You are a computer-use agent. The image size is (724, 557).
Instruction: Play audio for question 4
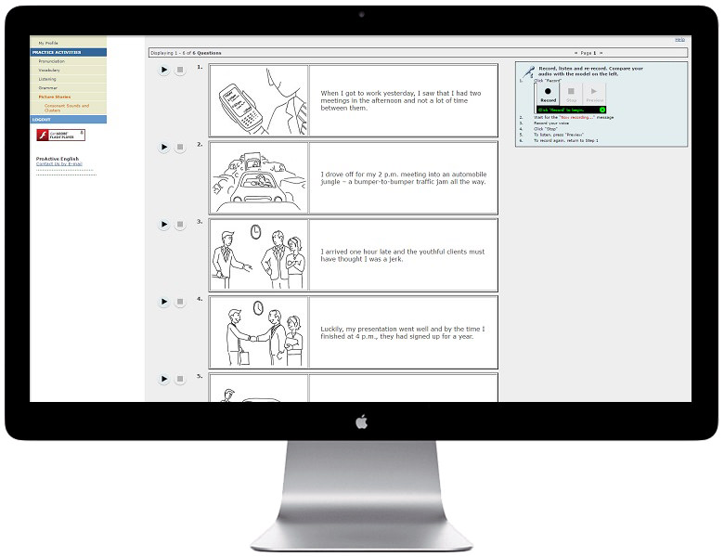164,302
